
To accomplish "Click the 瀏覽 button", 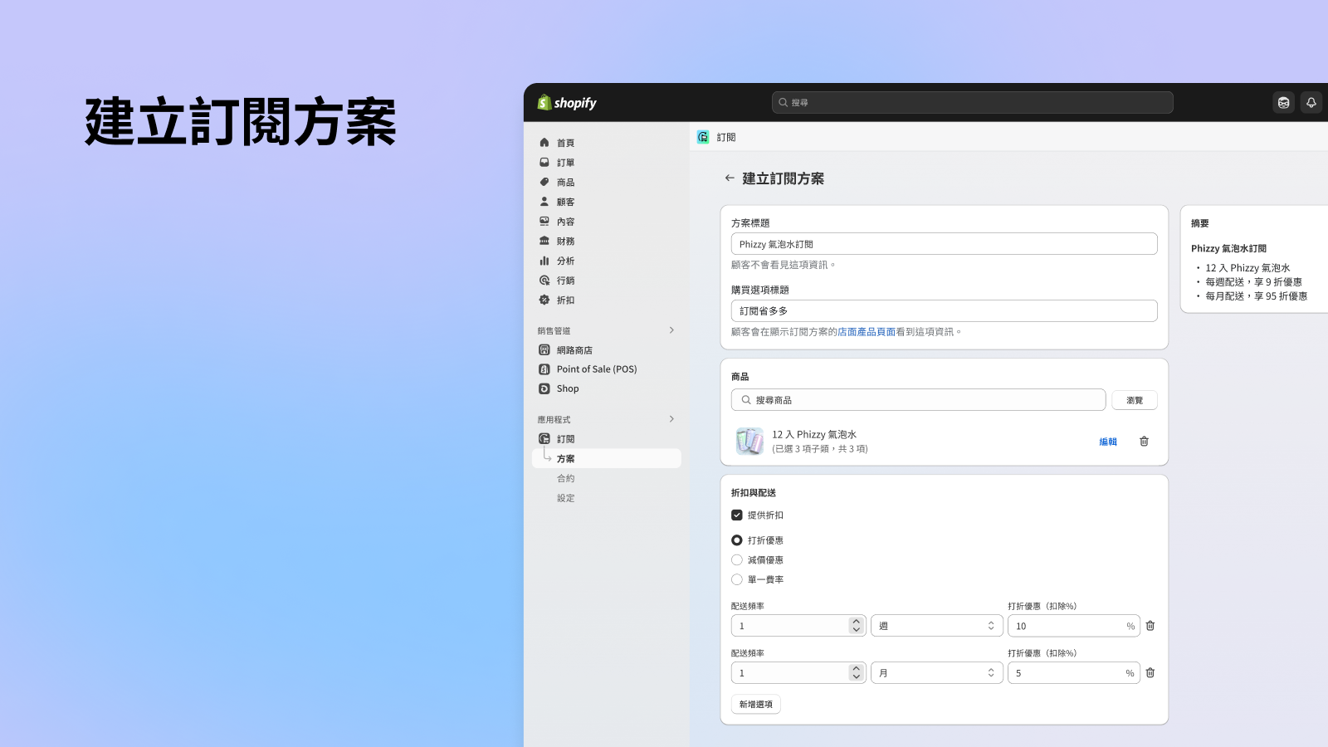I will (x=1135, y=400).
